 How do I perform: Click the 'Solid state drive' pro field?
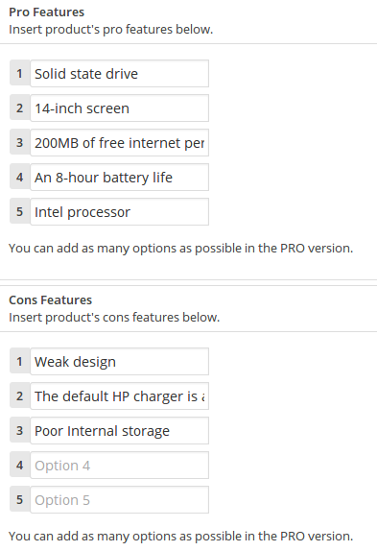click(x=119, y=74)
